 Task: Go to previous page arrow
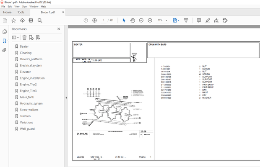pyautogui.click(x=86, y=21)
